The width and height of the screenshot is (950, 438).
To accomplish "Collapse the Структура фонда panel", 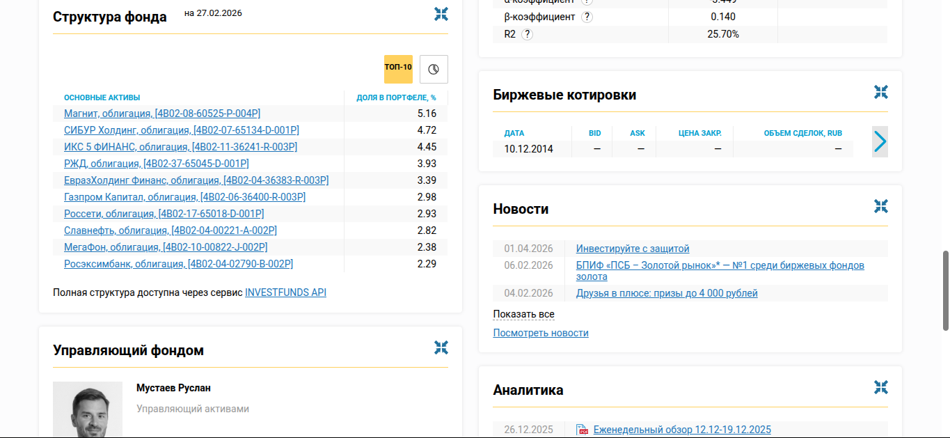I will coord(441,14).
